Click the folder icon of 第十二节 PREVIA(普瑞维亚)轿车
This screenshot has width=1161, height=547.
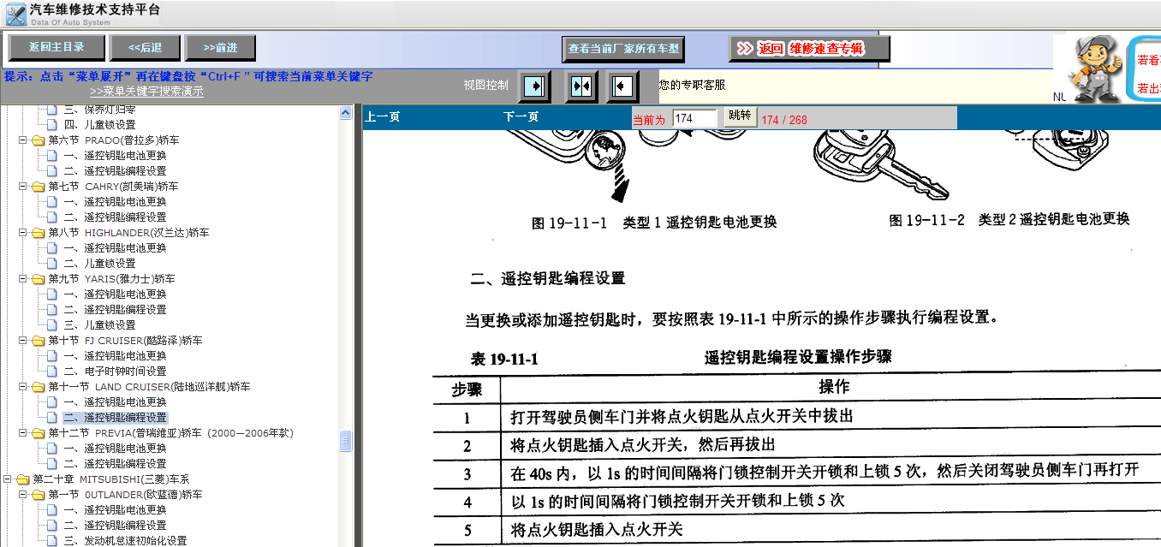point(38,433)
